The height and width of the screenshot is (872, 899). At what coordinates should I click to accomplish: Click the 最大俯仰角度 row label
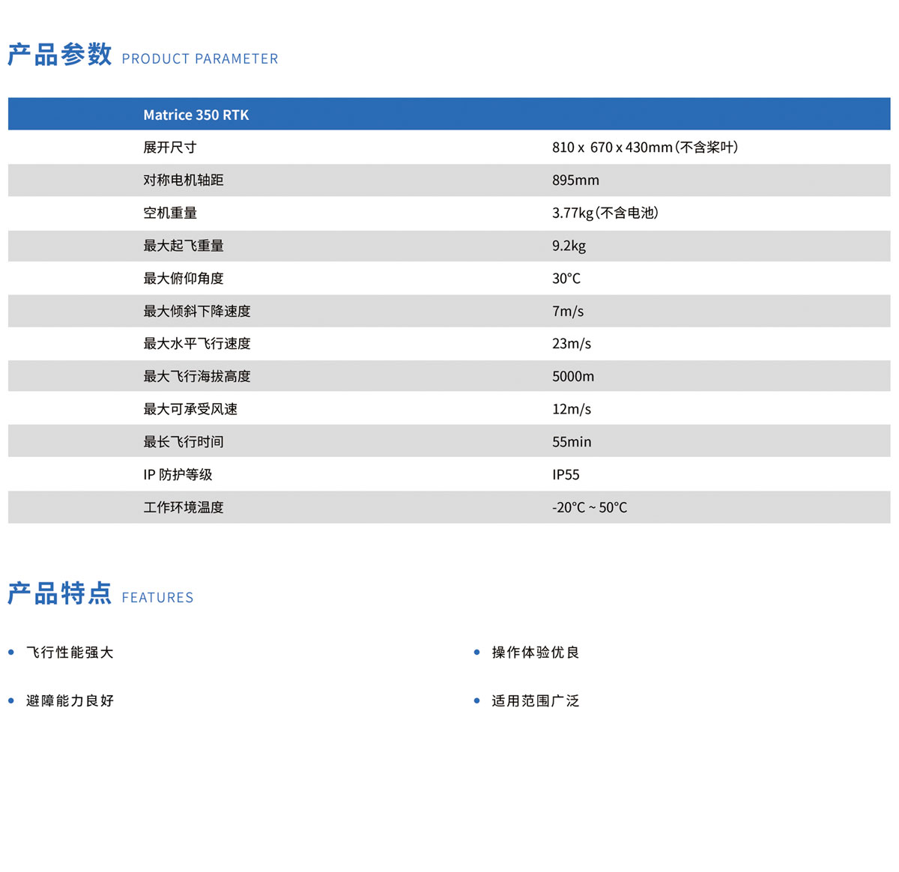click(184, 279)
